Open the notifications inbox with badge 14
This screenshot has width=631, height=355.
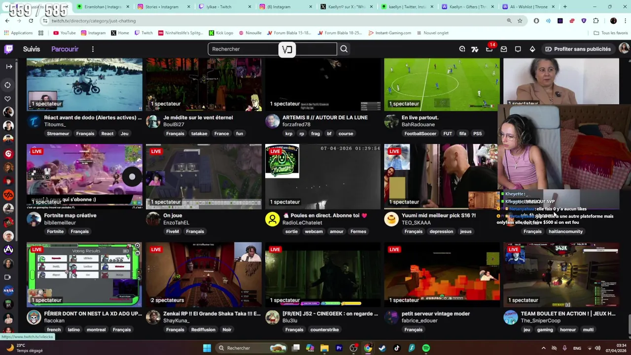tap(490, 49)
